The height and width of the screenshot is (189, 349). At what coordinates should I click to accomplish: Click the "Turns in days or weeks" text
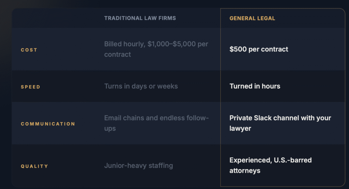click(x=141, y=86)
